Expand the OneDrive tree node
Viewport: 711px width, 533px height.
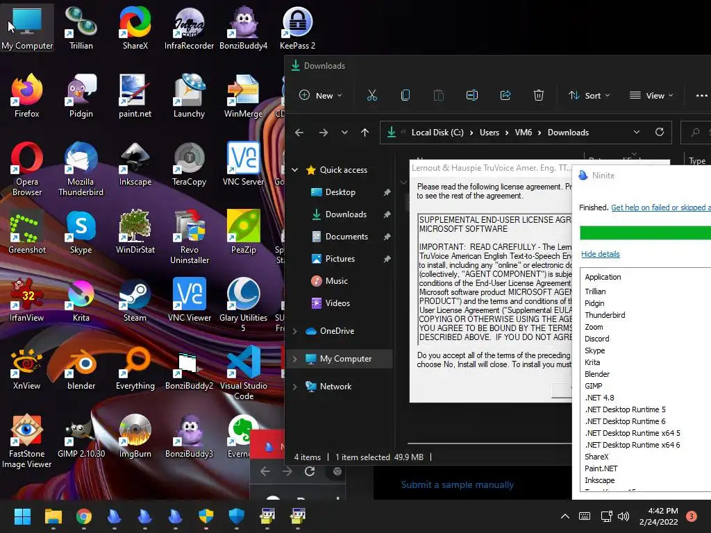coord(294,331)
